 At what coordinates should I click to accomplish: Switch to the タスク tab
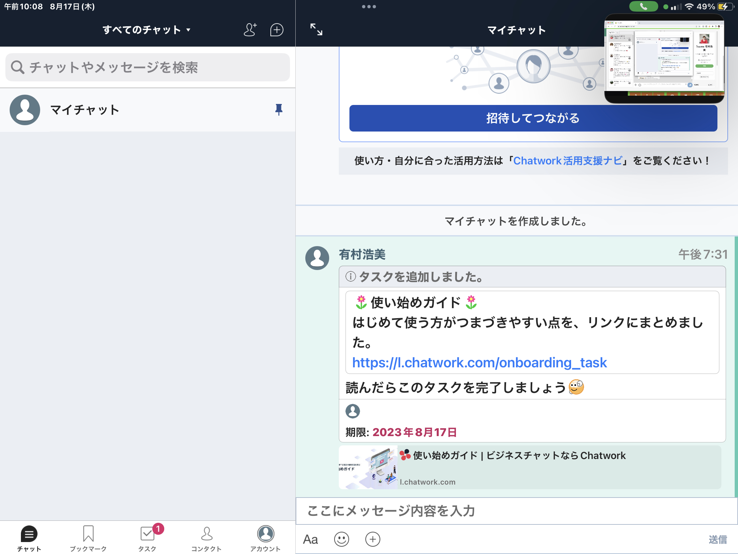pos(147,538)
